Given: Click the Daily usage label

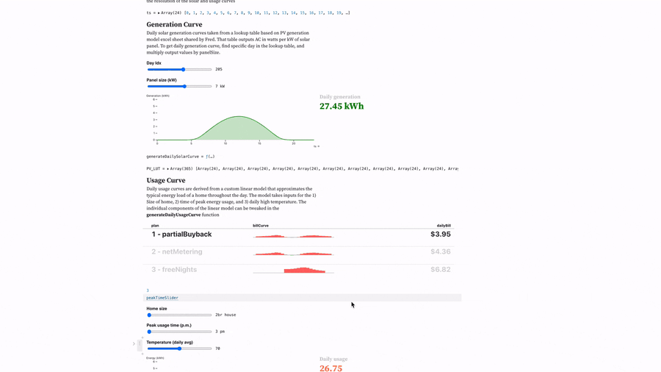Looking at the screenshot, I should pyautogui.click(x=333, y=360).
